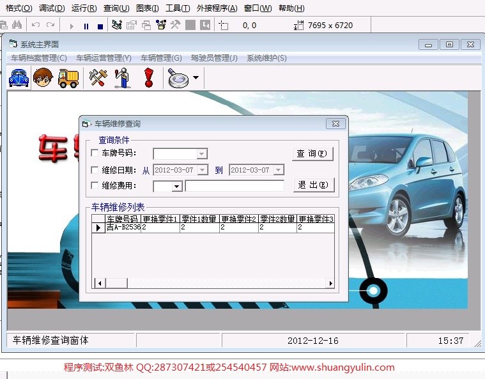Click the gray data view window icon
485x379 pixels.
(190, 25)
